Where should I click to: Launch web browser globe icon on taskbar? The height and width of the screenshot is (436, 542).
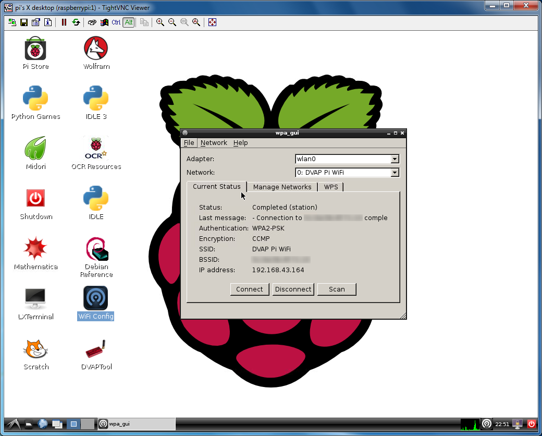coord(43,424)
